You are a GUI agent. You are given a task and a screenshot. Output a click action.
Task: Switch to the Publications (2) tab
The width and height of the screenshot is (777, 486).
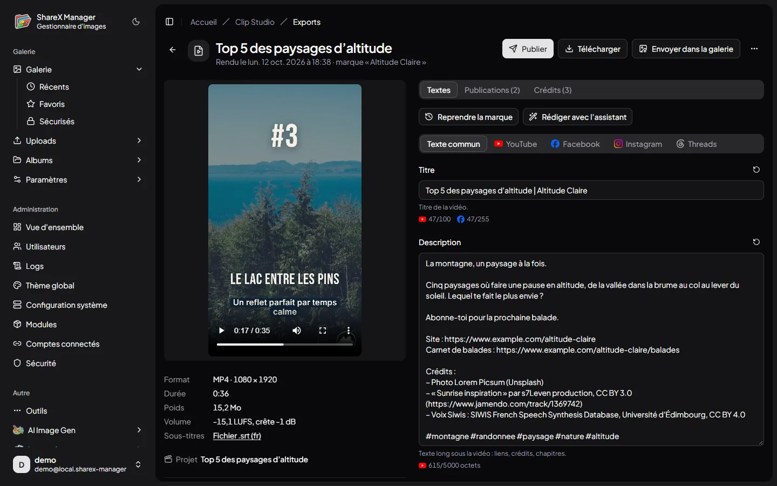(492, 90)
